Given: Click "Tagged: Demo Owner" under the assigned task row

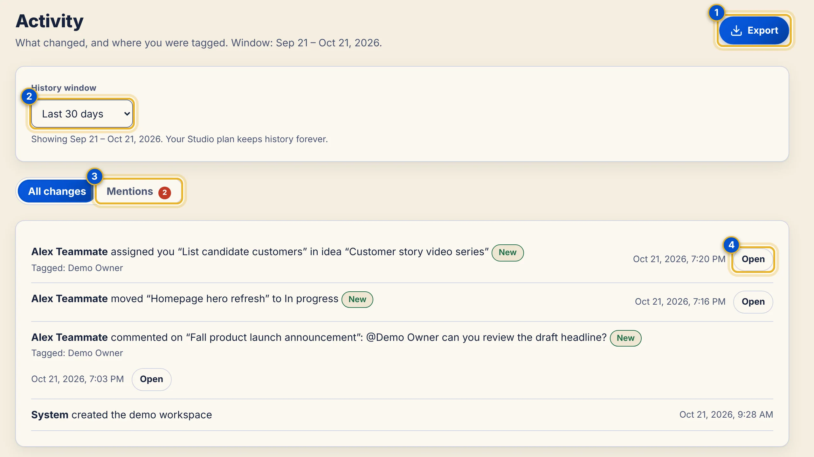Looking at the screenshot, I should tap(77, 268).
